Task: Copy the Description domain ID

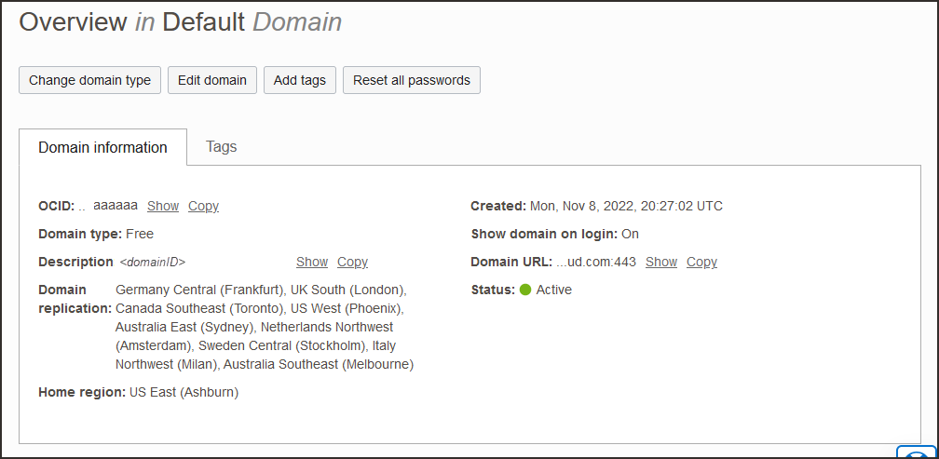Action: tap(352, 262)
